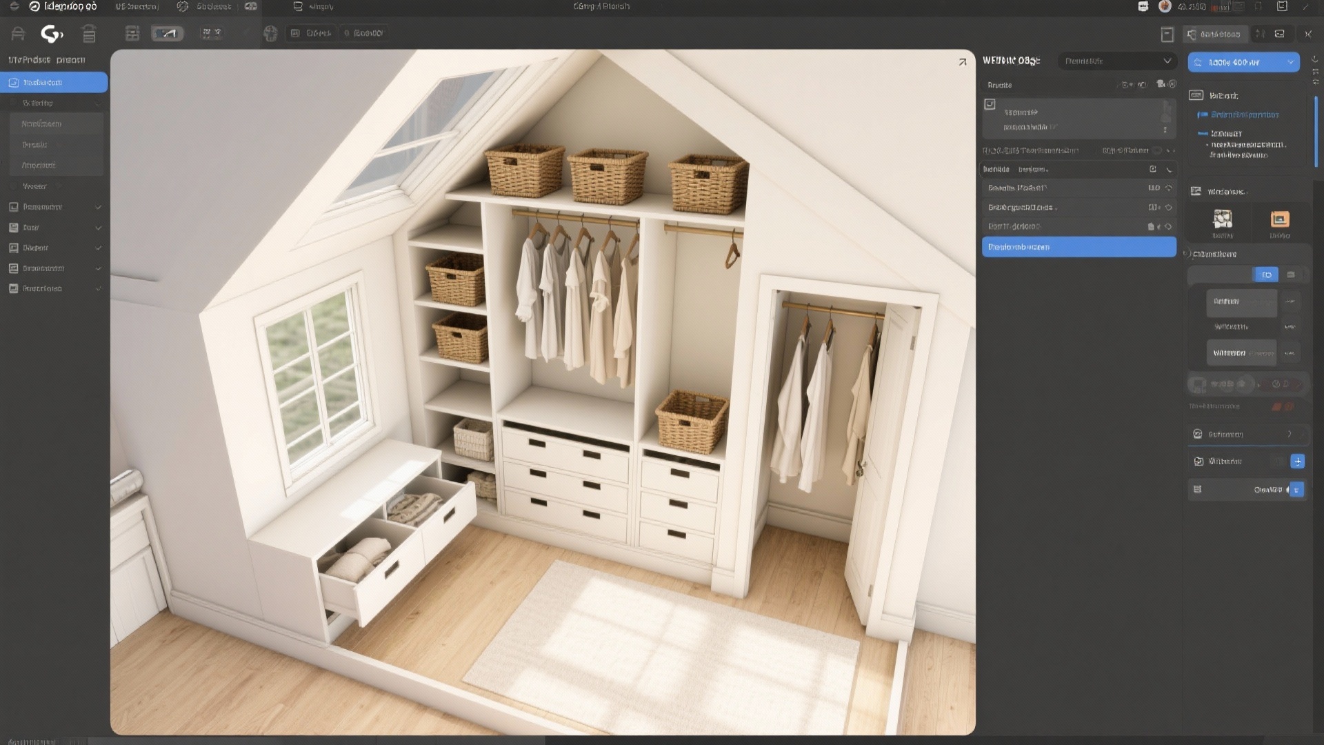1324x745 pixels.
Task: Click the furniture chair icon in top toolbar
Action: click(18, 33)
